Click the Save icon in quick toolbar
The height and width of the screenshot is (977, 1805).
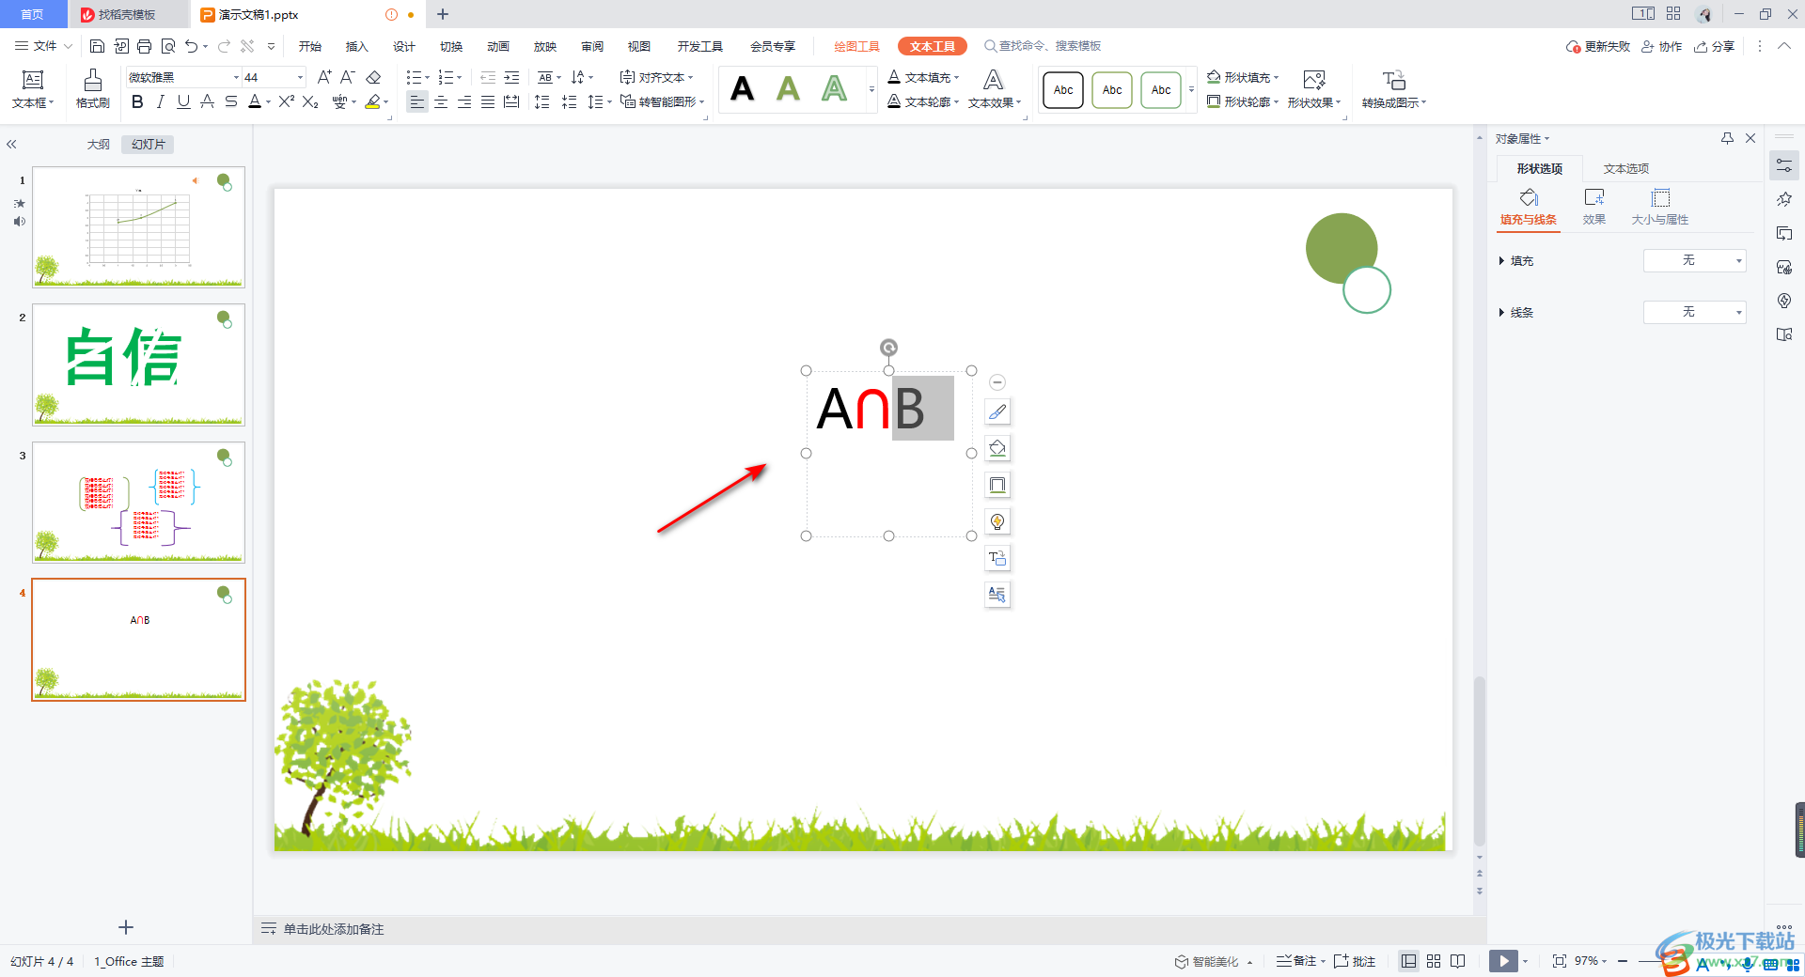[x=97, y=46]
